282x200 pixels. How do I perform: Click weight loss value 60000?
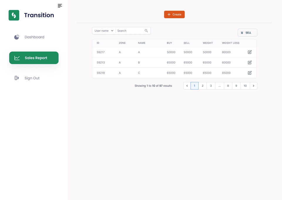(226, 62)
